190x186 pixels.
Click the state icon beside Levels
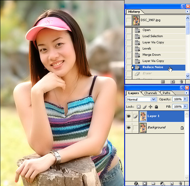coord(137,49)
